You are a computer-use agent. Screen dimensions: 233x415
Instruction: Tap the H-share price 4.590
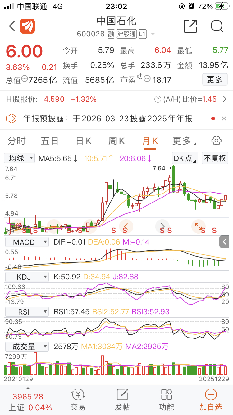(54, 99)
